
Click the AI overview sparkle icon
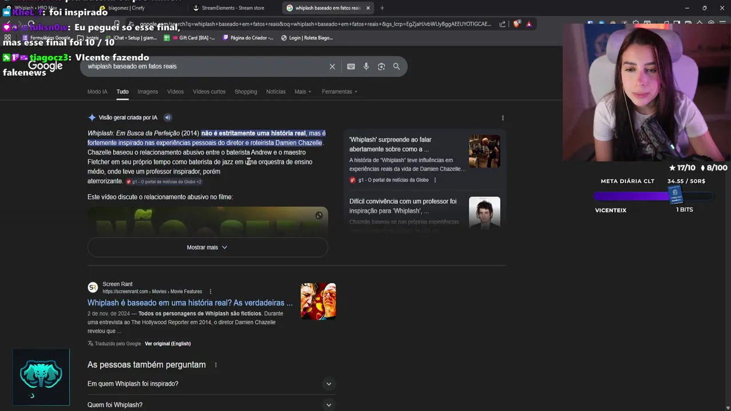(92, 118)
